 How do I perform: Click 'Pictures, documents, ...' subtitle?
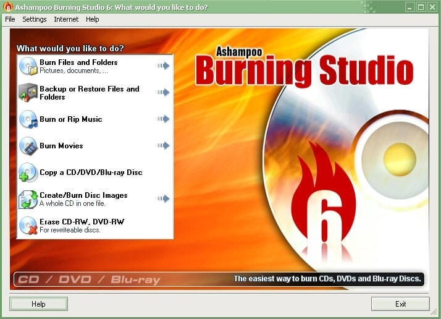73,70
